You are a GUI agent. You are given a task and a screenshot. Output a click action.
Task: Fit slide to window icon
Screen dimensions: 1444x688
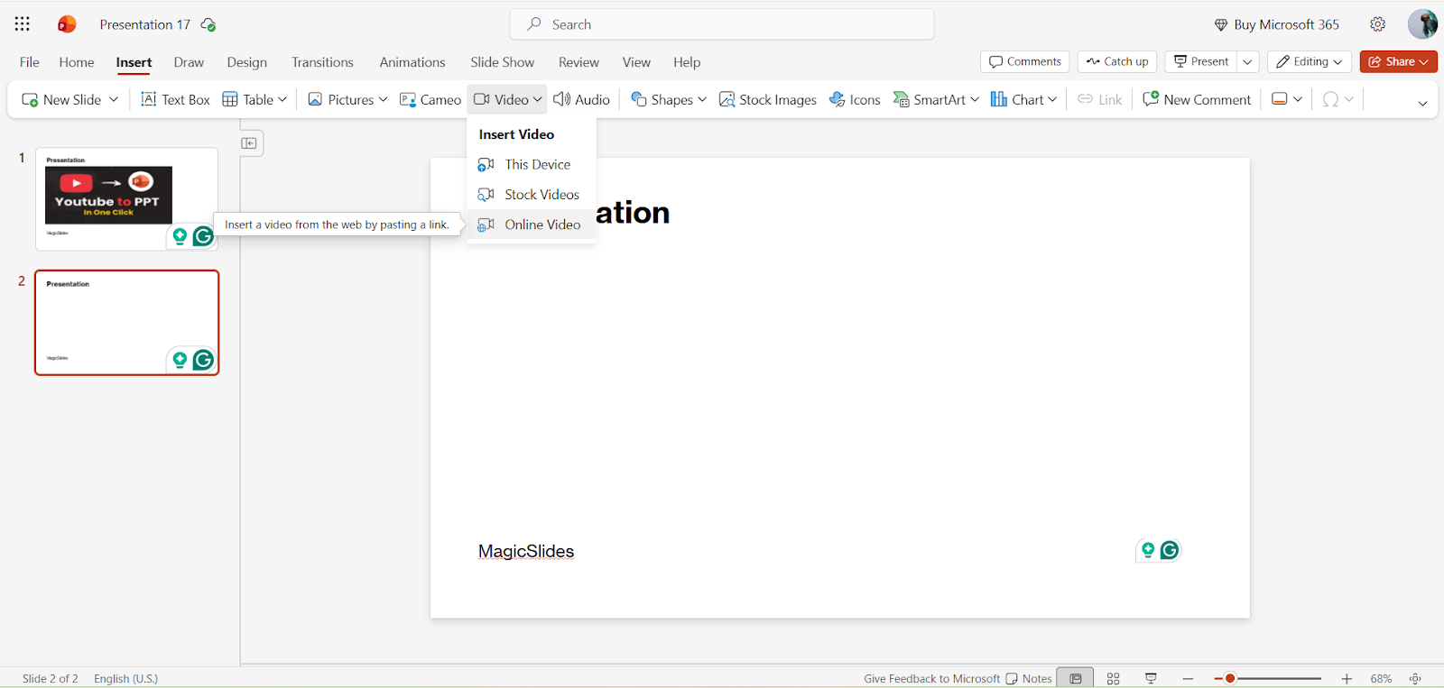[x=1415, y=678]
